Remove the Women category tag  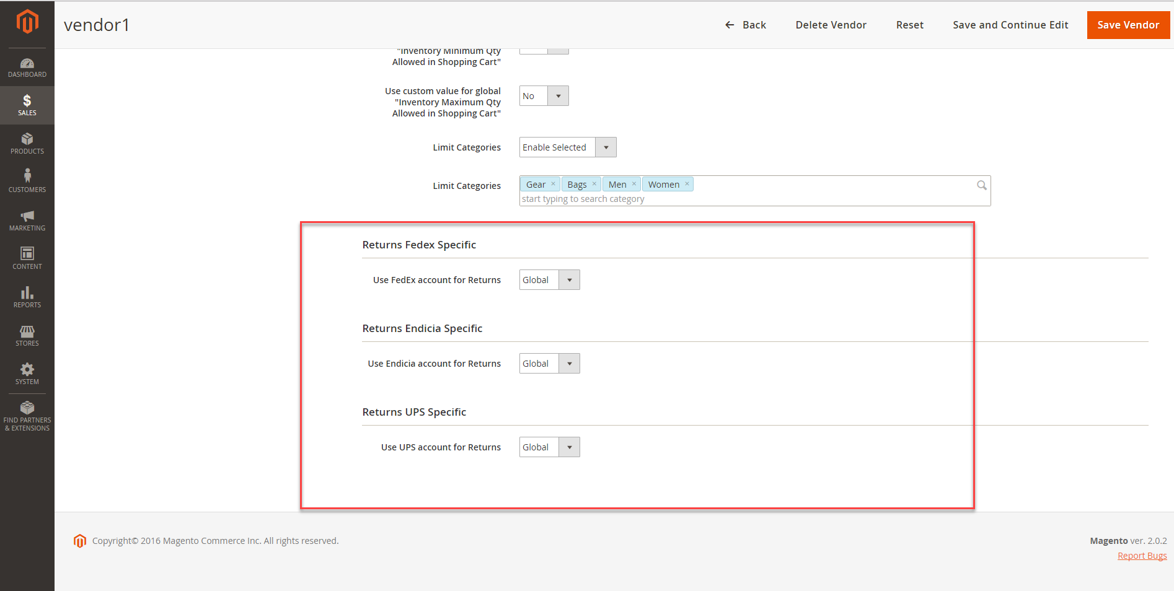tap(687, 184)
